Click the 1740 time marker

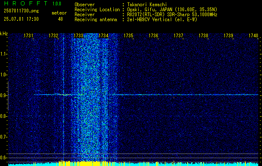click(x=254, y=35)
